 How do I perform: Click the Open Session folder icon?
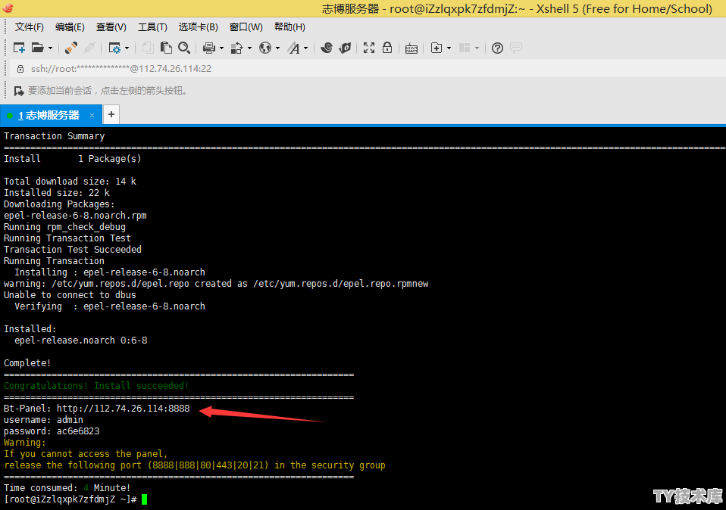tap(37, 48)
